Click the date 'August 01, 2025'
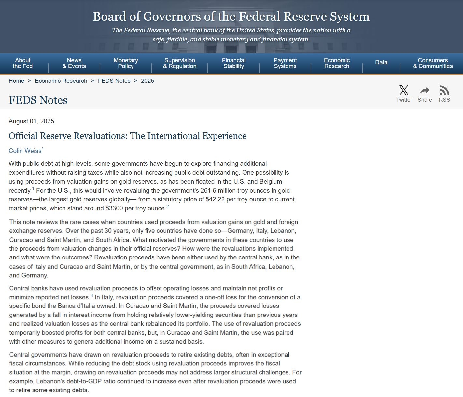 (x=31, y=121)
